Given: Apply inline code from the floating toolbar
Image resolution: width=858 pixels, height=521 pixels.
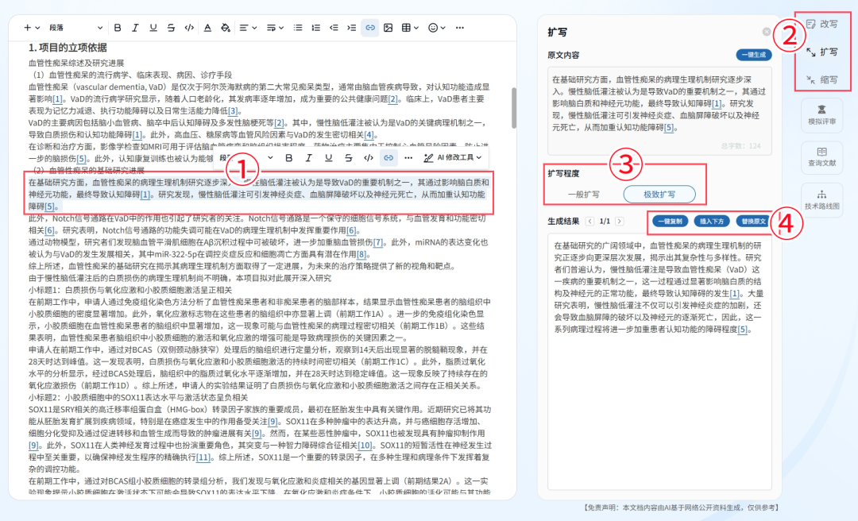Looking at the screenshot, I should [369, 157].
